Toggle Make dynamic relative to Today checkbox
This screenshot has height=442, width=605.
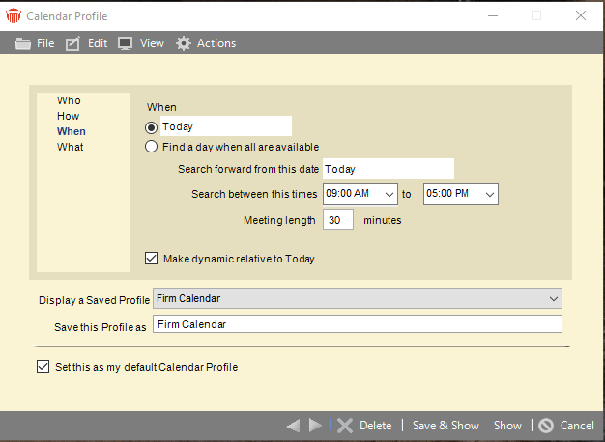click(151, 259)
